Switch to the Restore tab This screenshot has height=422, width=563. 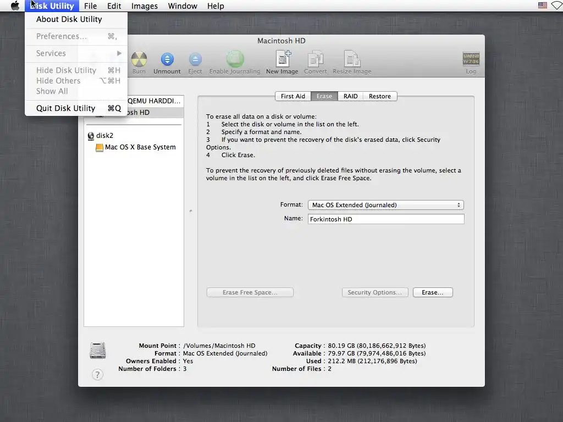pyautogui.click(x=380, y=96)
